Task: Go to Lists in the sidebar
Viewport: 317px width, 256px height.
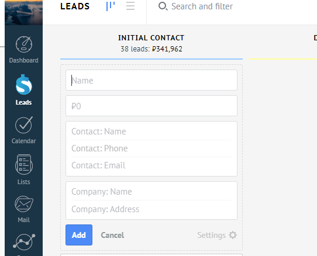Action: 23,169
